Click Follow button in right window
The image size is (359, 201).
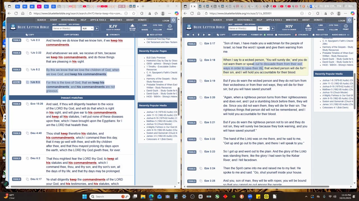pos(333,30)
